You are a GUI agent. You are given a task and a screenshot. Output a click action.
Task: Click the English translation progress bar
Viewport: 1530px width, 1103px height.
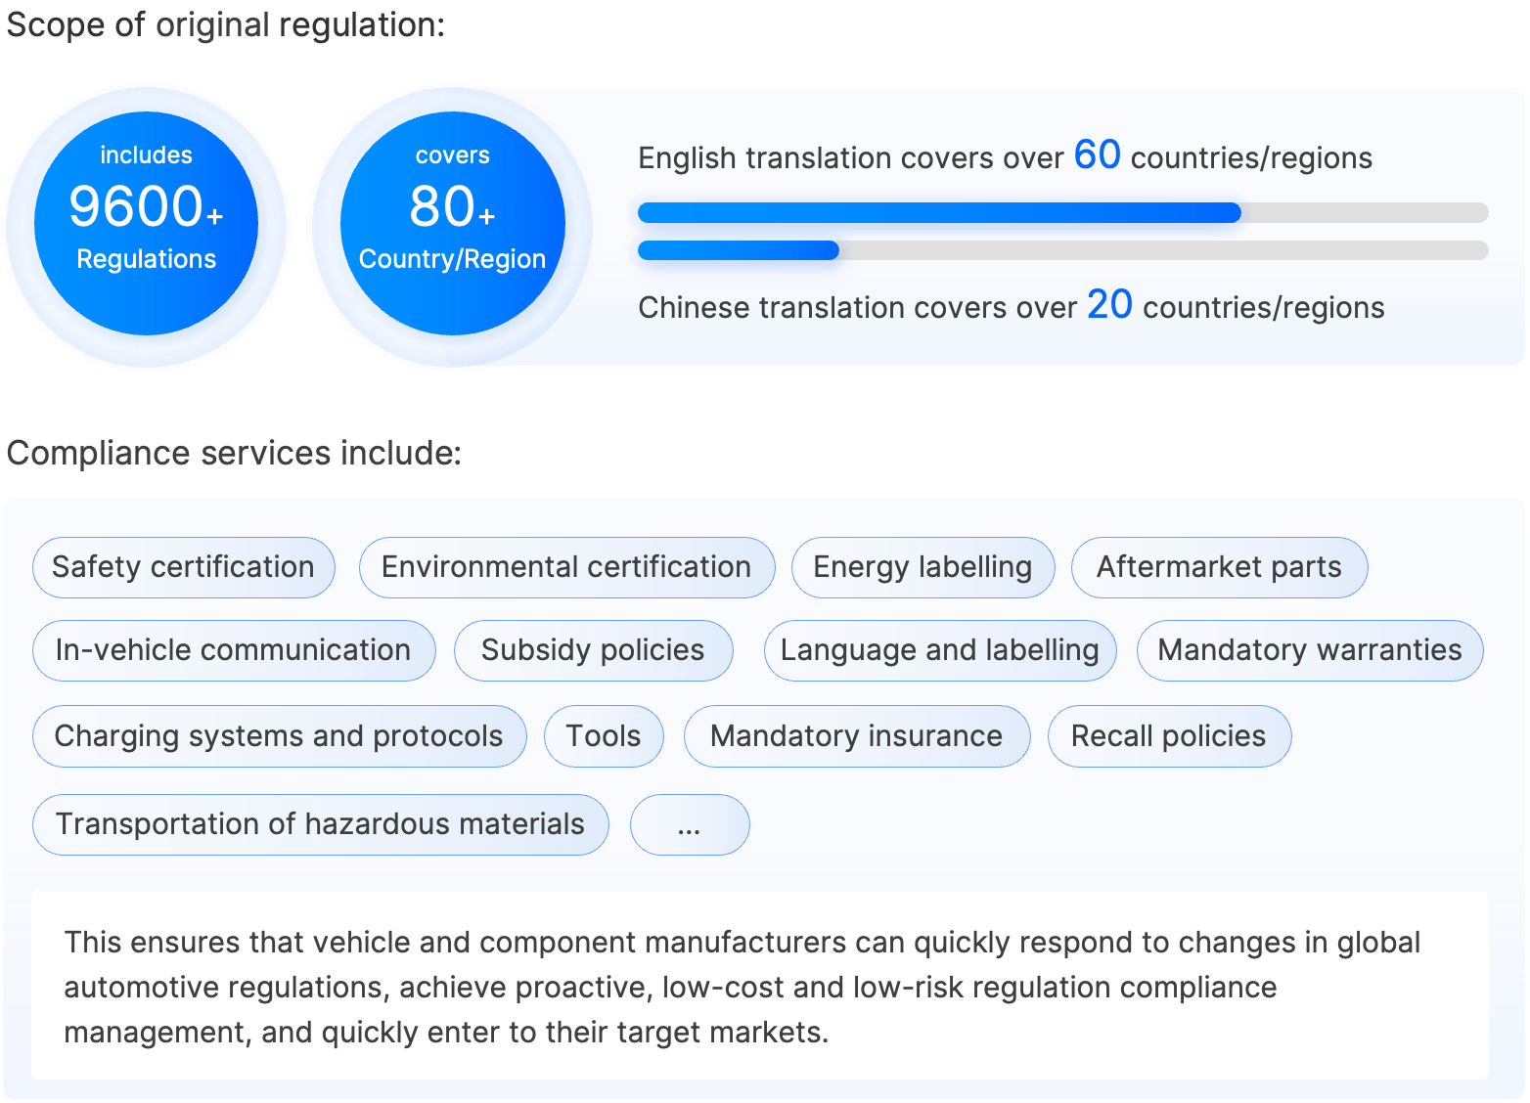click(x=1063, y=212)
